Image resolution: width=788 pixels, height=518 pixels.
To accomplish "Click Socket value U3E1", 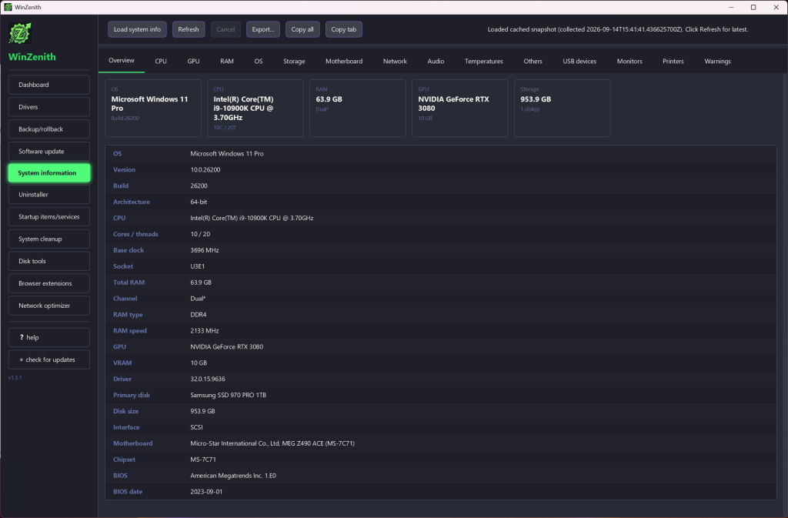I will click(x=198, y=266).
